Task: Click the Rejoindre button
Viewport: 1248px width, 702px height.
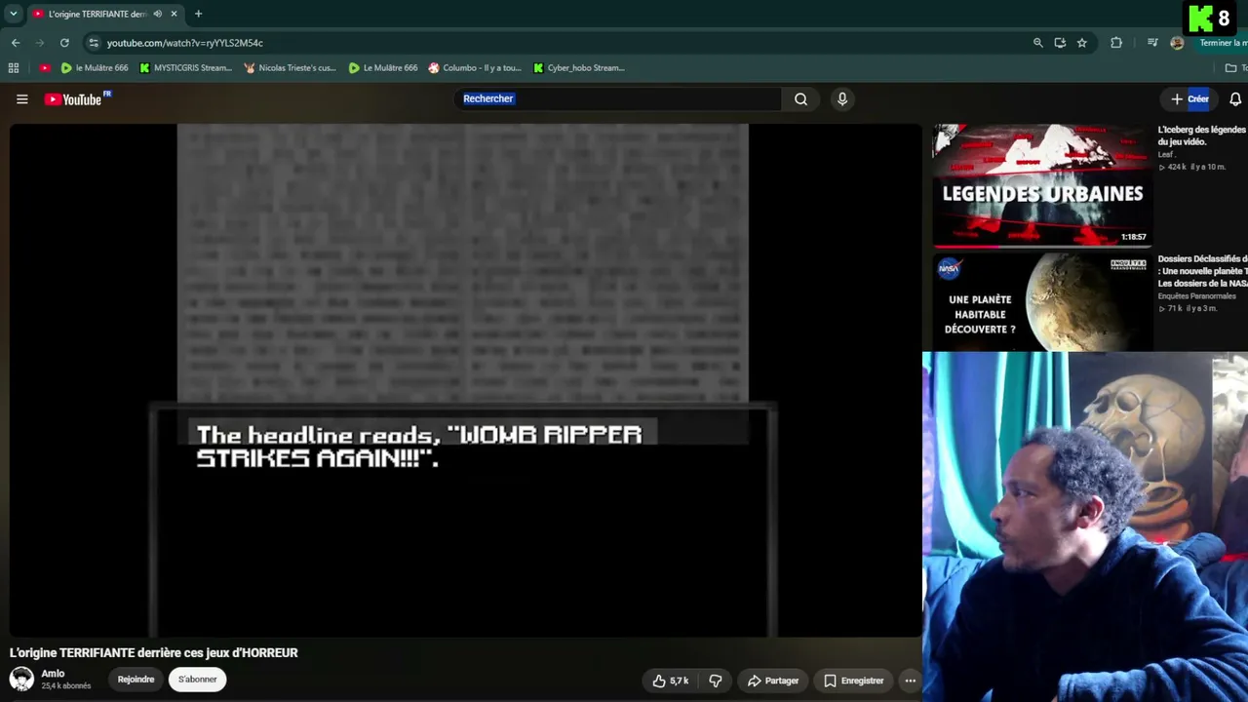Action: point(136,680)
